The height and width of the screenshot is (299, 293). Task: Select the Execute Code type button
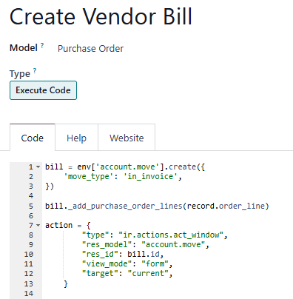[x=43, y=90]
